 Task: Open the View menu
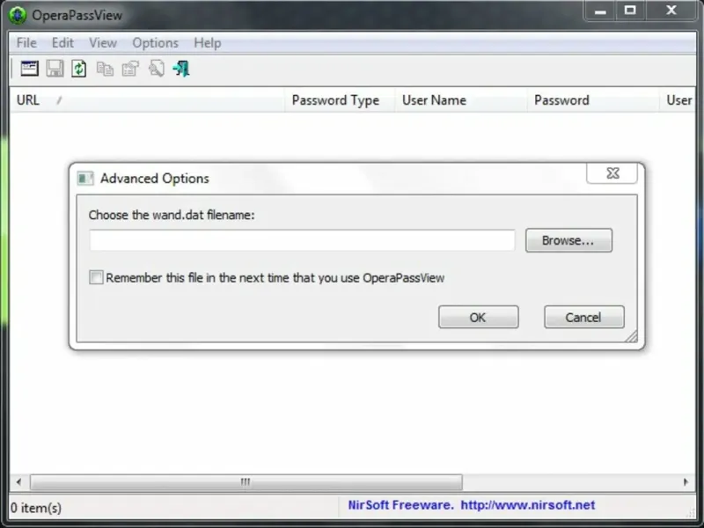click(103, 43)
